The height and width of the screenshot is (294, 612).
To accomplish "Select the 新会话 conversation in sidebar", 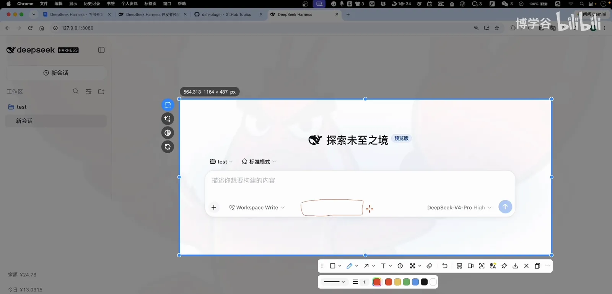I will (x=56, y=121).
